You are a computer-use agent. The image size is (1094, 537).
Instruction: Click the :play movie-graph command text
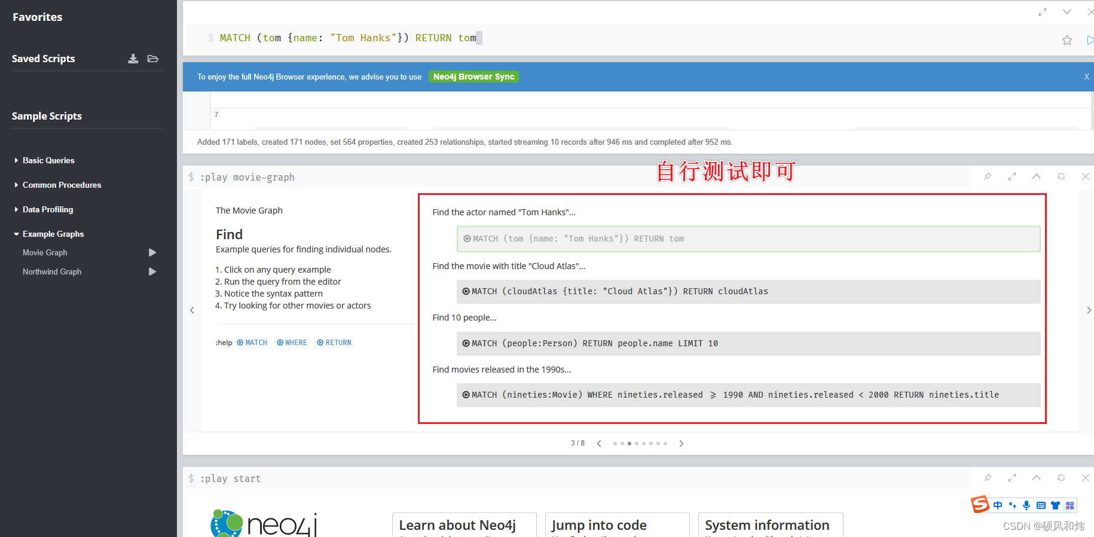click(247, 177)
